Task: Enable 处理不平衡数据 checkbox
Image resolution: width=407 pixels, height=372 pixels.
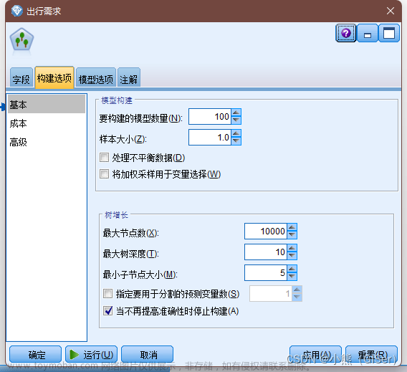Action: [x=104, y=157]
